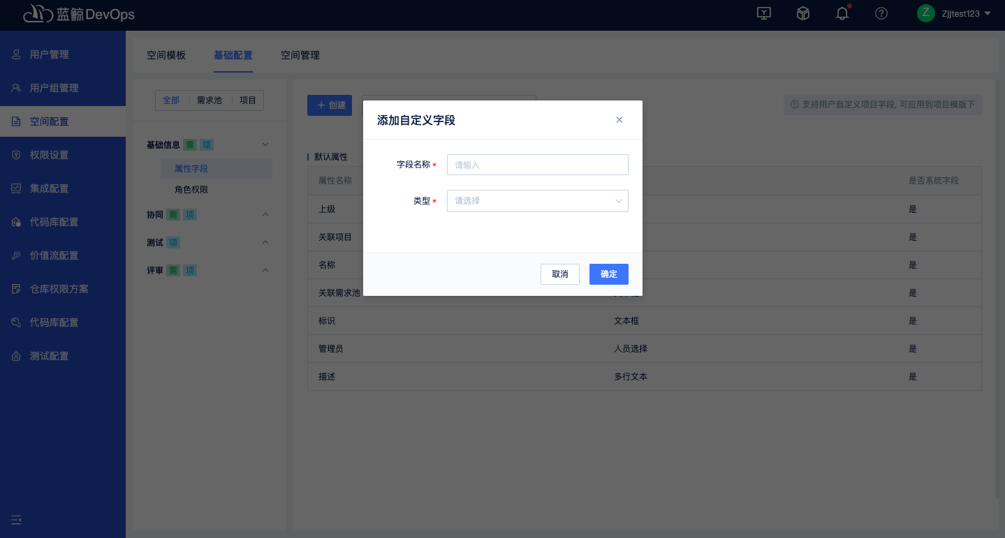Click the 文本框 cell in 标识 row

[x=626, y=321]
